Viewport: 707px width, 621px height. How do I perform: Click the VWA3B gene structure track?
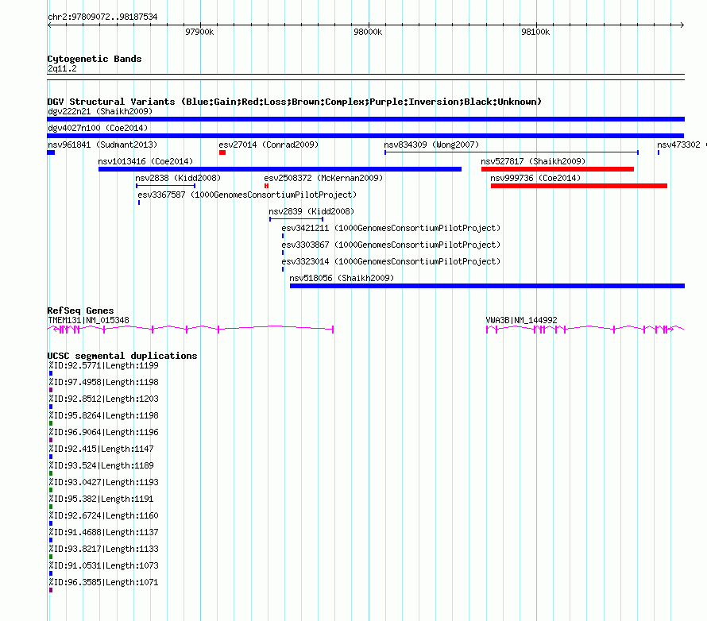click(x=585, y=330)
